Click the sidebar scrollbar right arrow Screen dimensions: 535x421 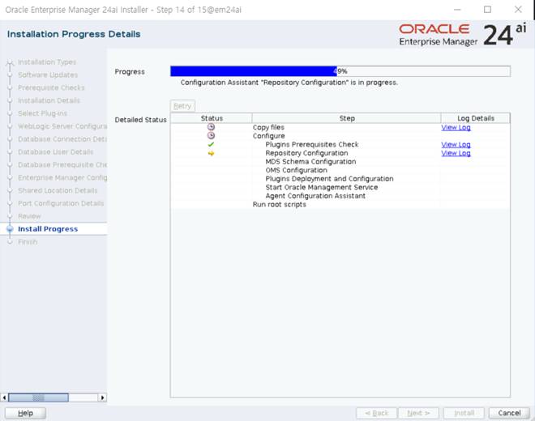click(x=102, y=398)
